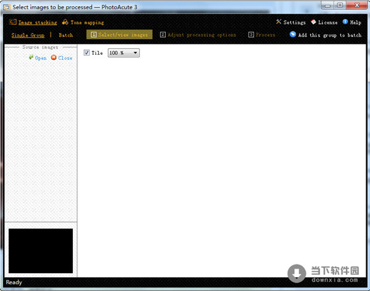370x291 pixels.
Task: Click the Image stacking monitor icon
Action: [x=12, y=22]
